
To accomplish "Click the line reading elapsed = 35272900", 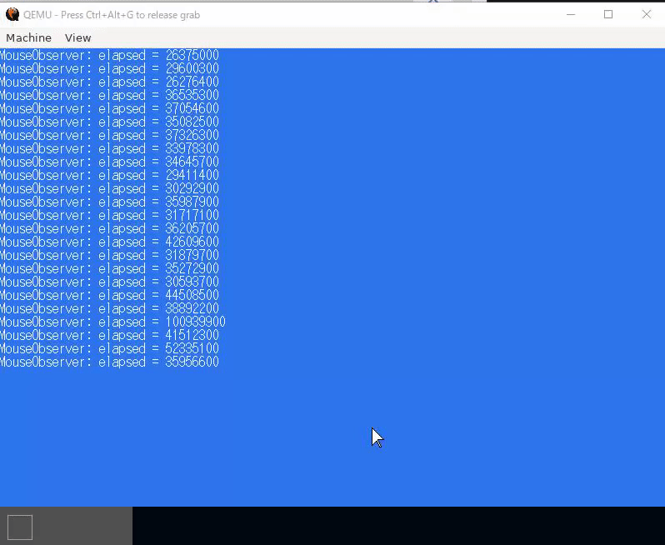I will click(109, 269).
